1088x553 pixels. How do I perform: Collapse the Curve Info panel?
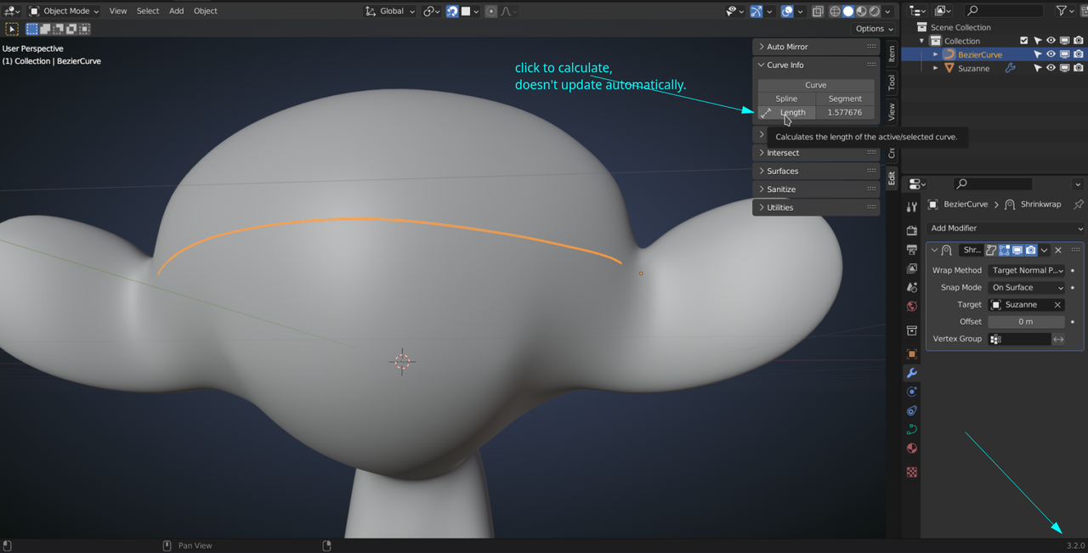[816, 65]
